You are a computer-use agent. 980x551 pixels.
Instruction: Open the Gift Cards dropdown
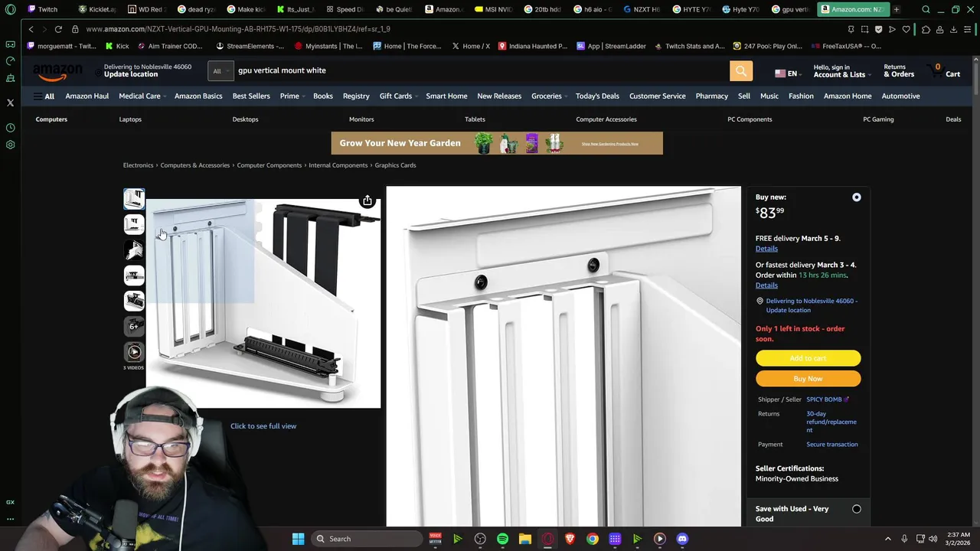tap(398, 96)
